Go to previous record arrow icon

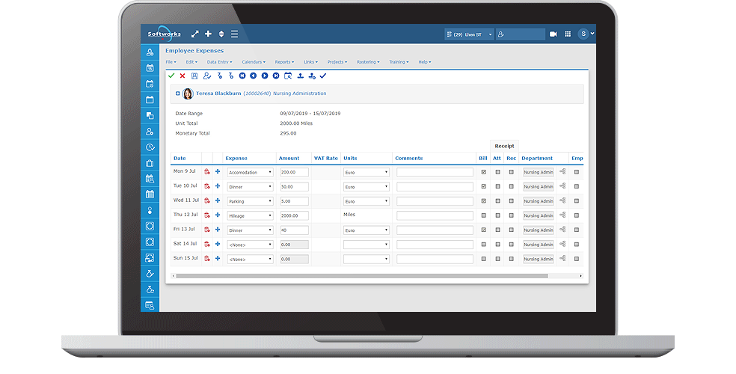tap(254, 76)
